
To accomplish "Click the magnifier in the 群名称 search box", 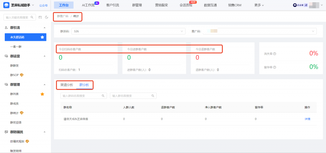I will [152, 96].
